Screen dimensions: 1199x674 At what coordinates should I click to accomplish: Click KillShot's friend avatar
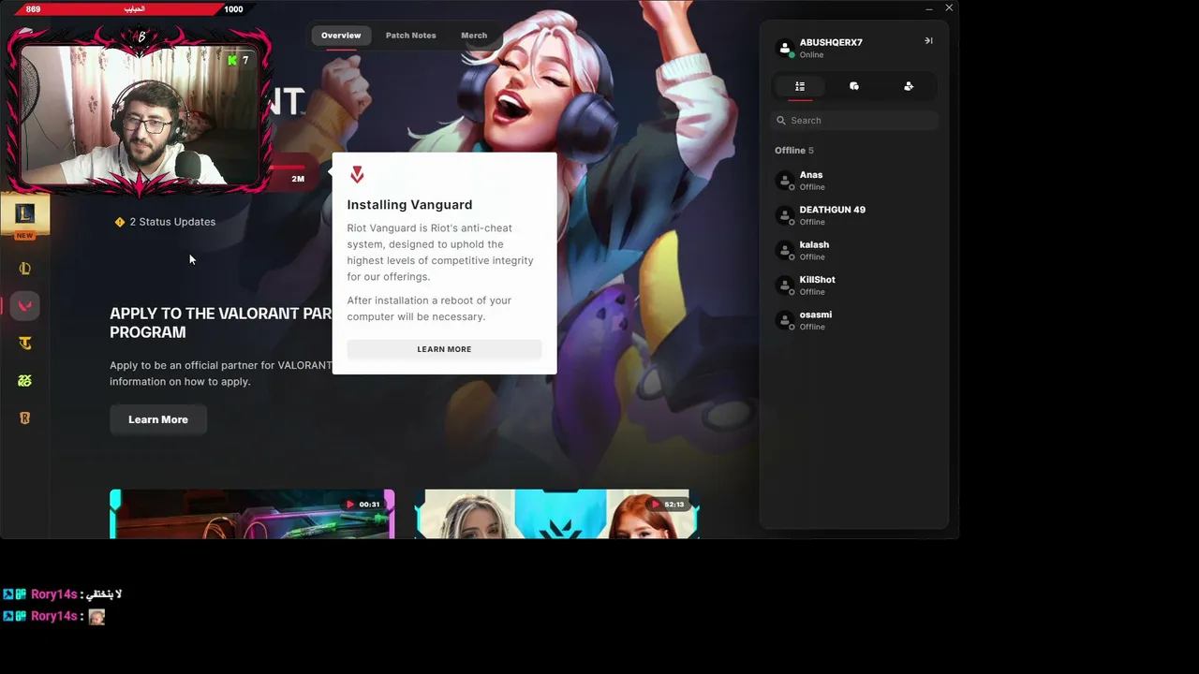pos(785,286)
